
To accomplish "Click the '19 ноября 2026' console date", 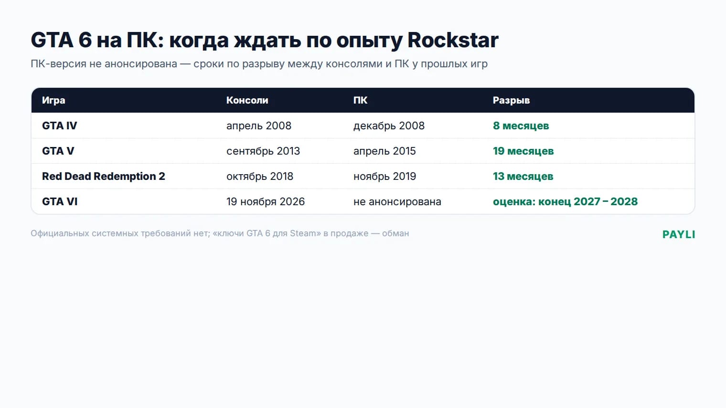I will pos(266,202).
